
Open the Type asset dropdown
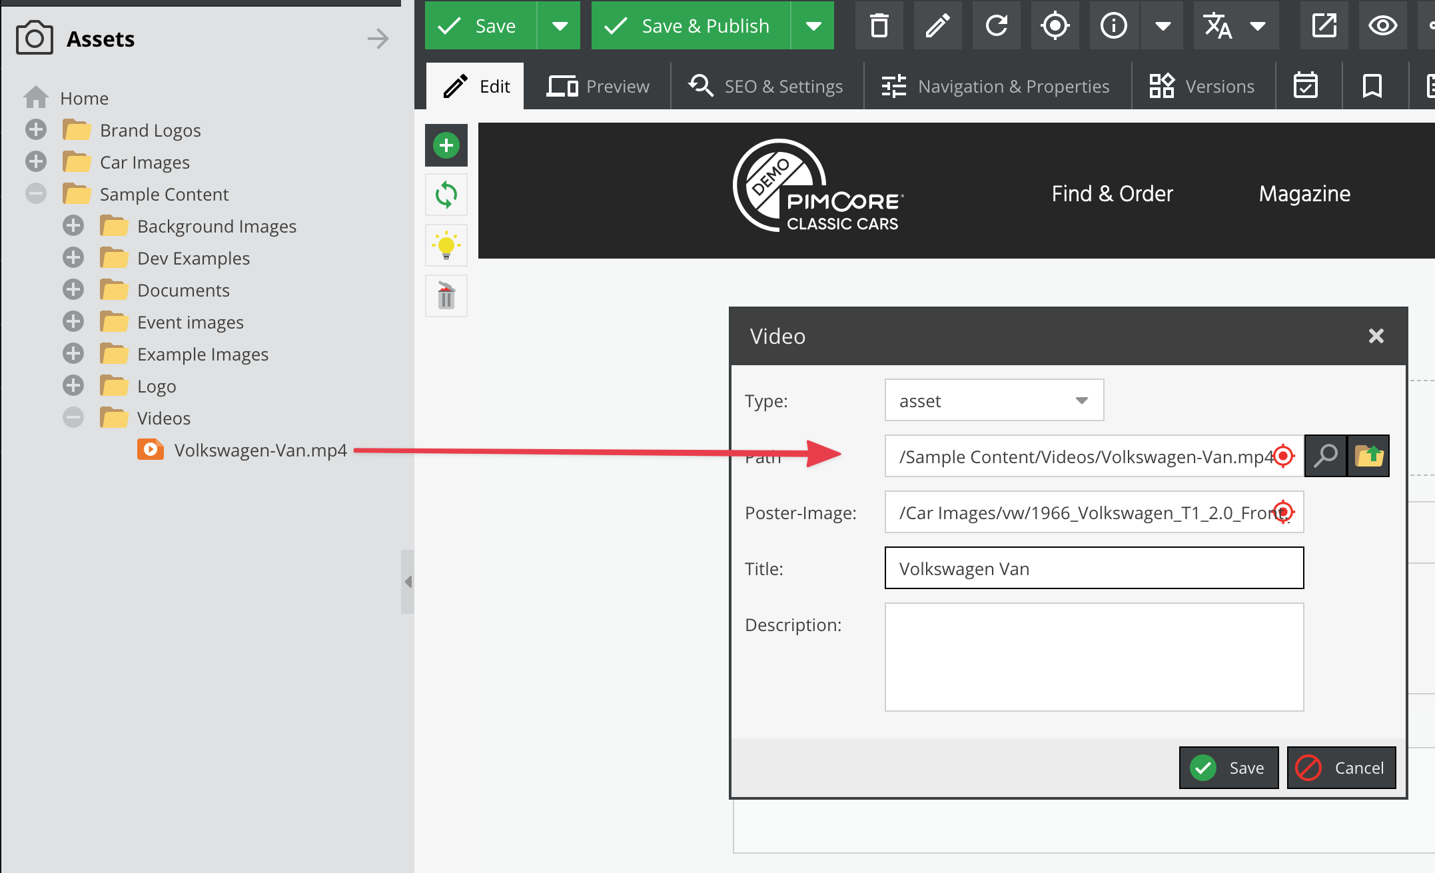1081,401
